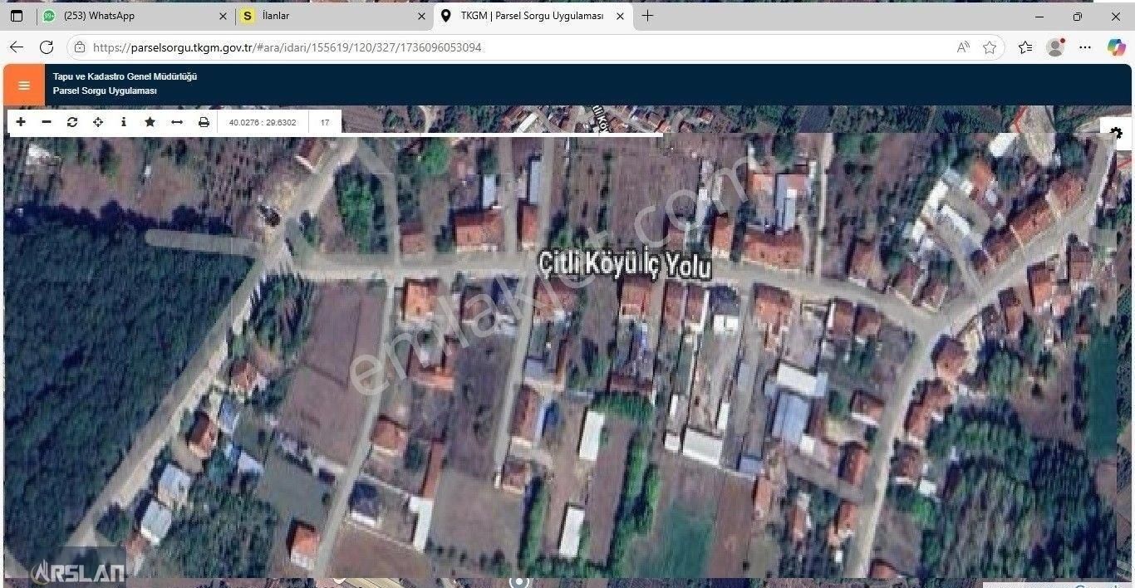Viewport: 1135px width, 588px height.
Task: Open a new browser tab
Action: pyautogui.click(x=647, y=16)
